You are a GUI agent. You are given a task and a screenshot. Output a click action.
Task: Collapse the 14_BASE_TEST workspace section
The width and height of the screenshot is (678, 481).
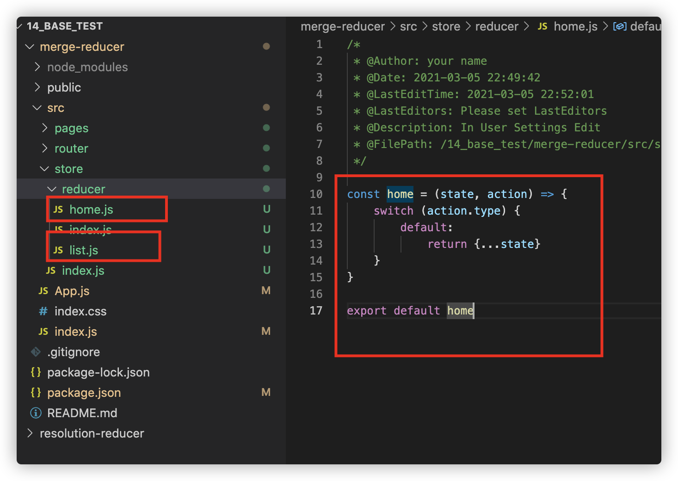pos(19,26)
